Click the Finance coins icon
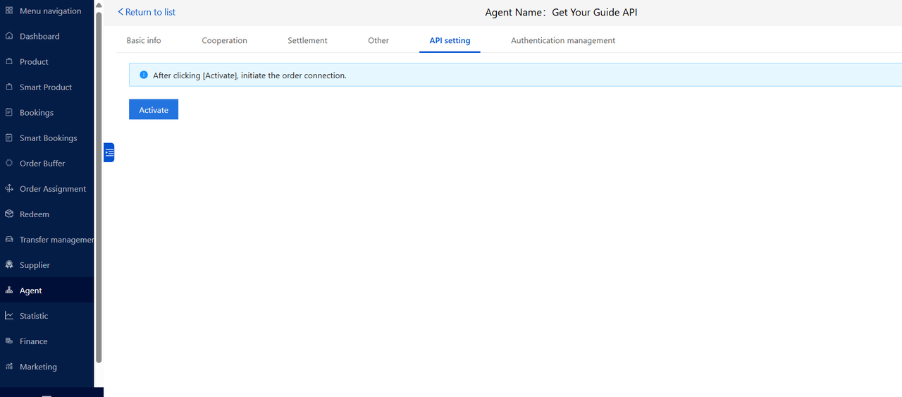 pos(9,341)
